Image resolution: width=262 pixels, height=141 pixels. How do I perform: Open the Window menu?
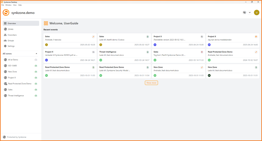tap(8, 5)
